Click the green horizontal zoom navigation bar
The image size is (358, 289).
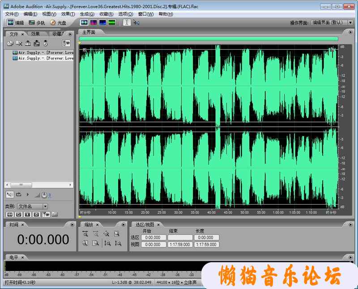tap(209, 39)
